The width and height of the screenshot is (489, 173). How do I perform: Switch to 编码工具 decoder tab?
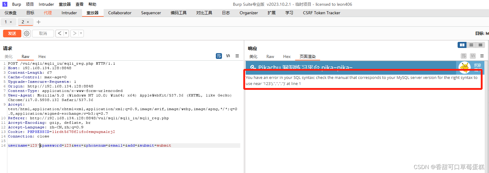coord(179,13)
